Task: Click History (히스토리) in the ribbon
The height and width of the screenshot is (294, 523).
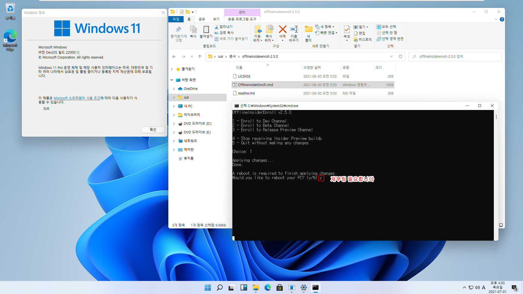Action: point(363,39)
